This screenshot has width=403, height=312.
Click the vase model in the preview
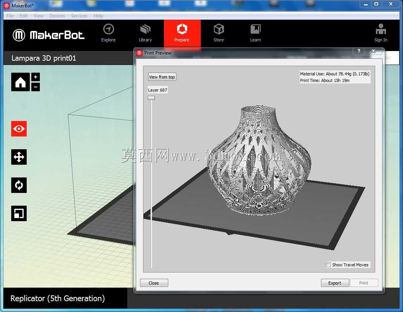coord(258,160)
